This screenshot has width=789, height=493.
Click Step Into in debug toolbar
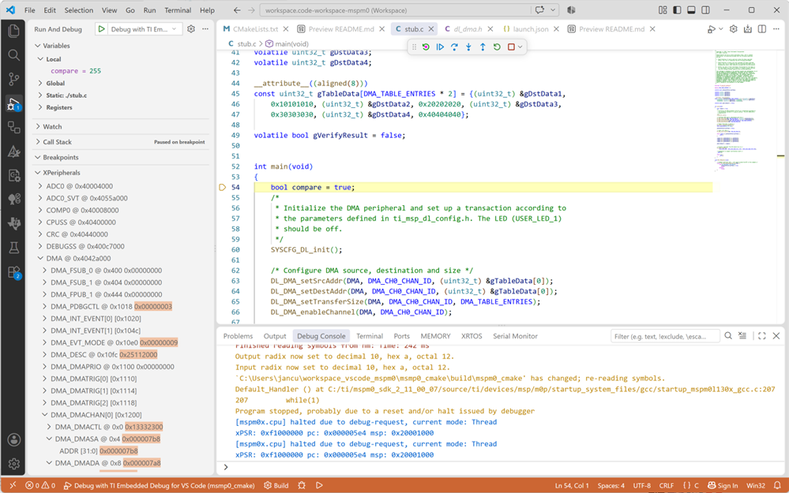pos(468,47)
